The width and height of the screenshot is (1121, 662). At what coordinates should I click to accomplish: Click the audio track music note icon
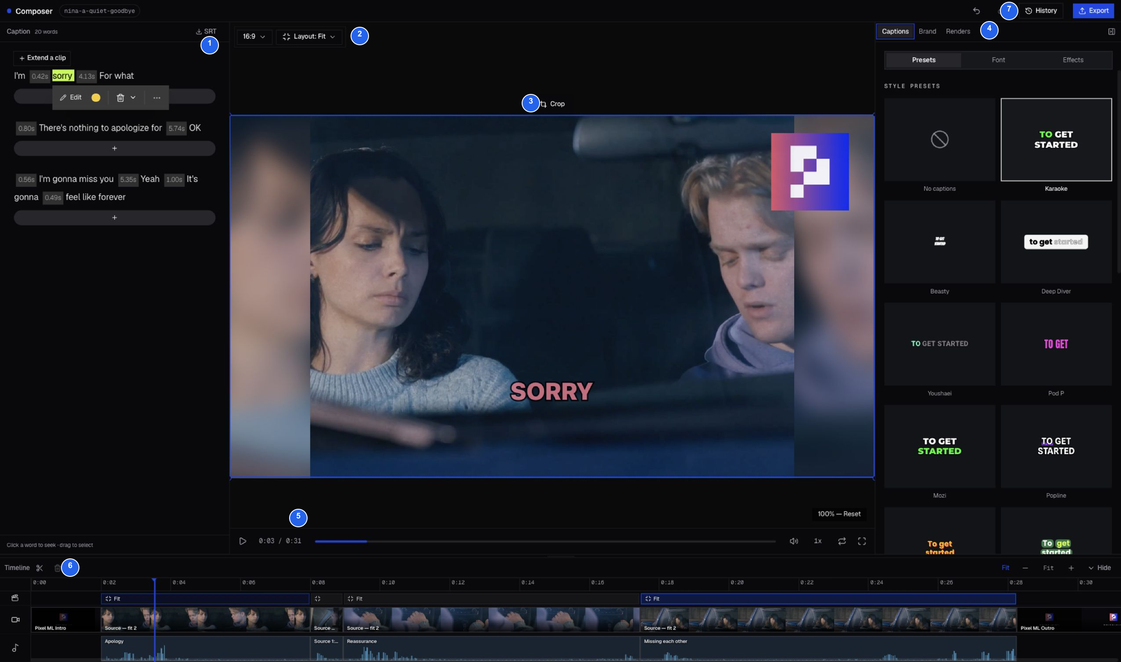coord(15,648)
